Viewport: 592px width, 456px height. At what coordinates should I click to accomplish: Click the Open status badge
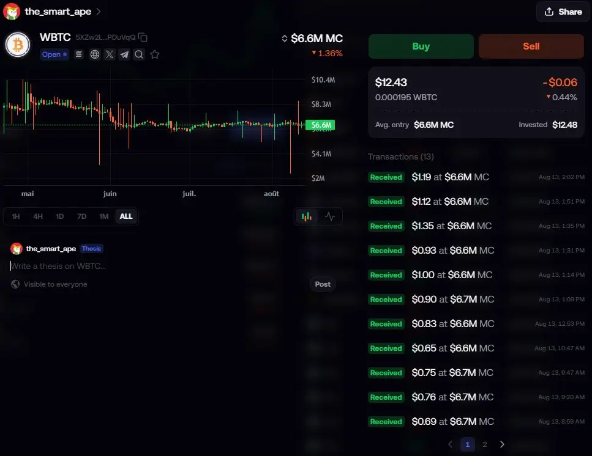pos(54,54)
